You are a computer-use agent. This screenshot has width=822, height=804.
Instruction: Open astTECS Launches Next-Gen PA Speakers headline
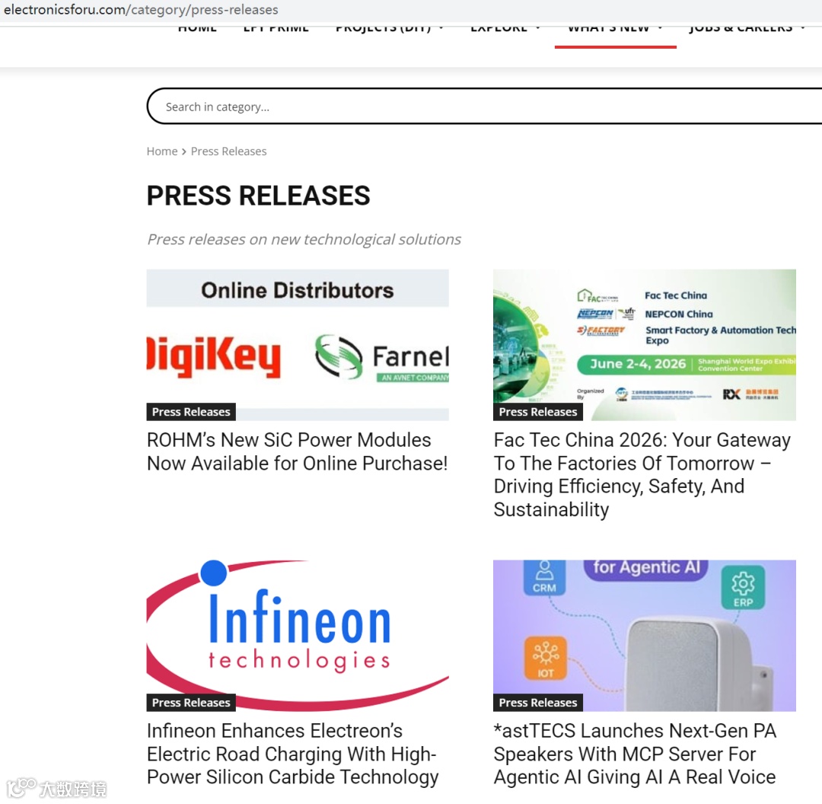coord(635,754)
